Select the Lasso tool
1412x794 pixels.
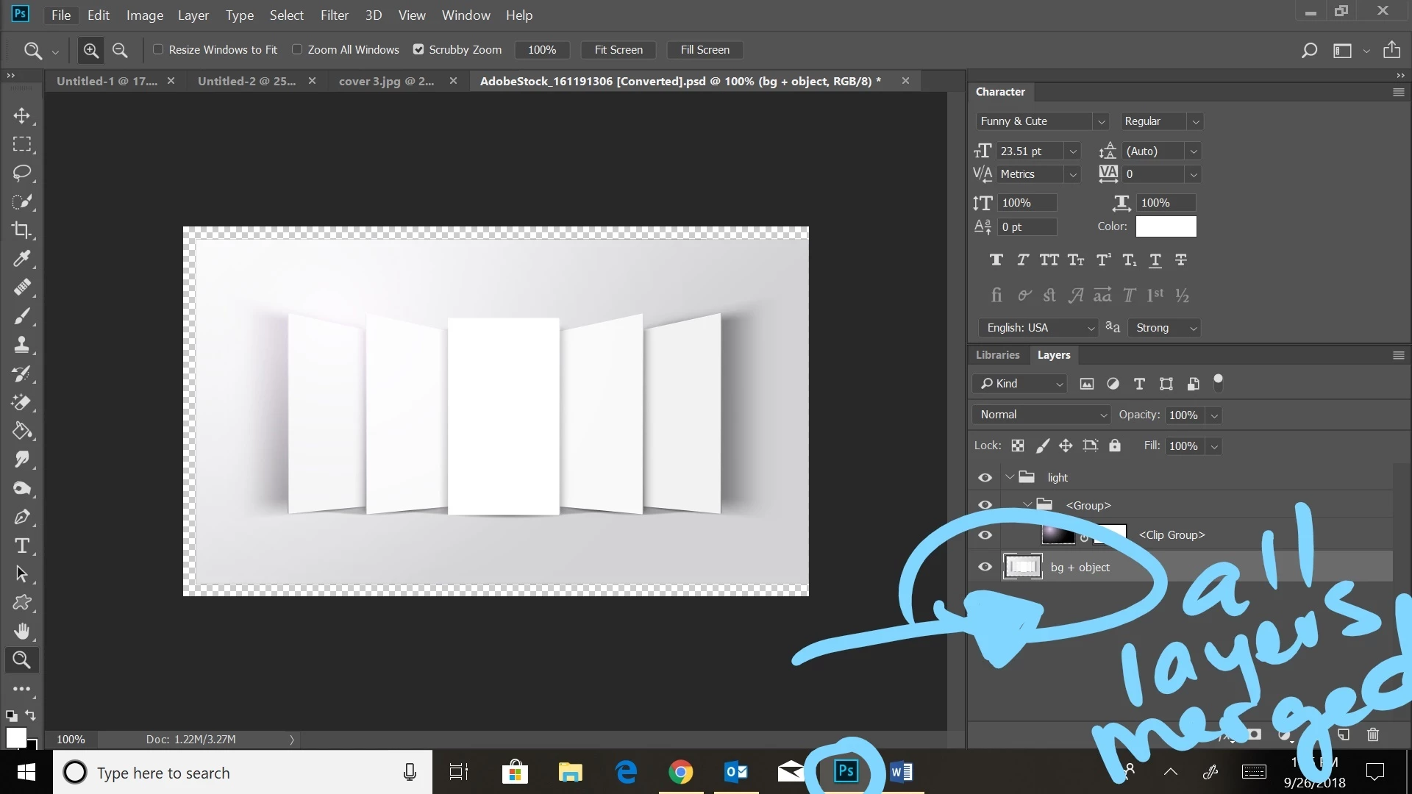coord(21,173)
